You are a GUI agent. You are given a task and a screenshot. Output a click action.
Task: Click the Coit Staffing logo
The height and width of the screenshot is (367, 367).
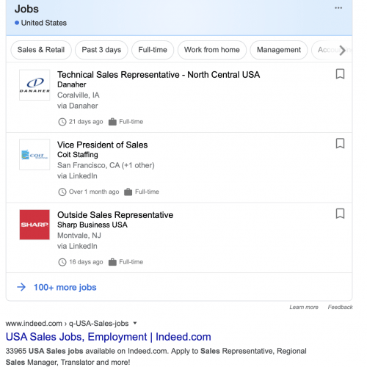point(34,155)
